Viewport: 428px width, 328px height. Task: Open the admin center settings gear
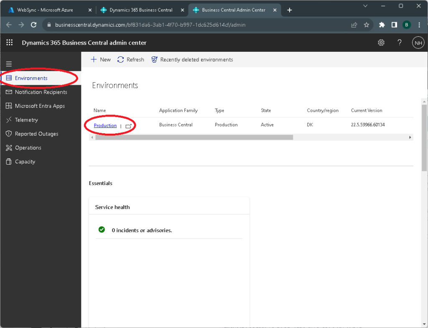(381, 43)
